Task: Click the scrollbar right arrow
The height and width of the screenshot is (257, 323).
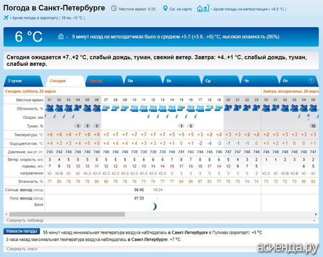Action: click(316, 214)
